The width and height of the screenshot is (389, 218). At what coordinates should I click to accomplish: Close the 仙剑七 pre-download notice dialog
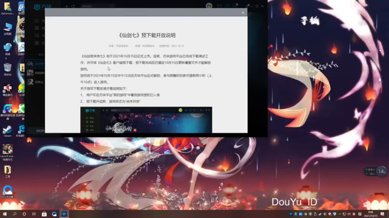(243, 13)
